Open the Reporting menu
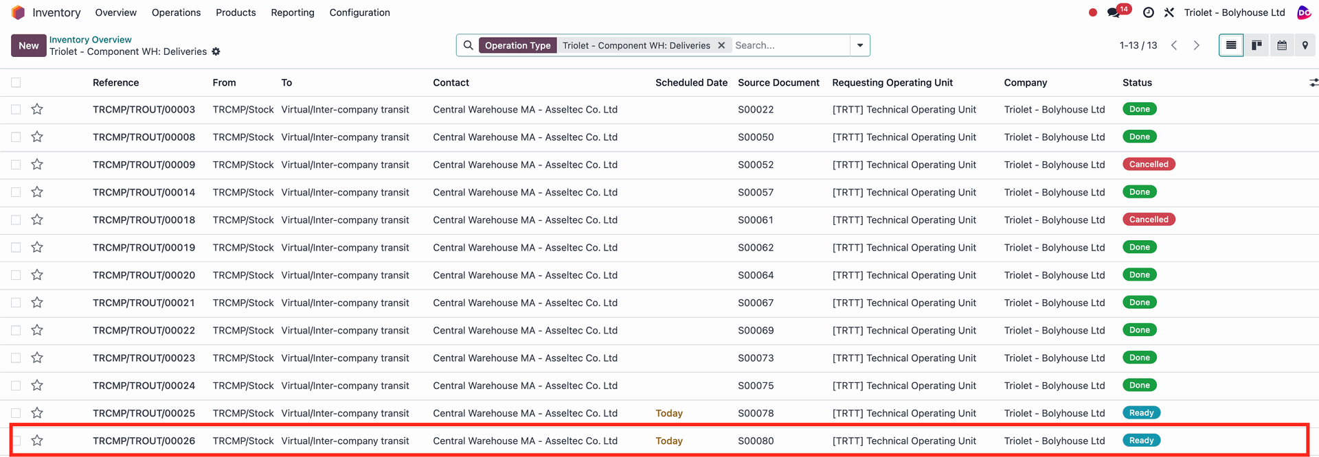The height and width of the screenshot is (457, 1319). tap(293, 12)
